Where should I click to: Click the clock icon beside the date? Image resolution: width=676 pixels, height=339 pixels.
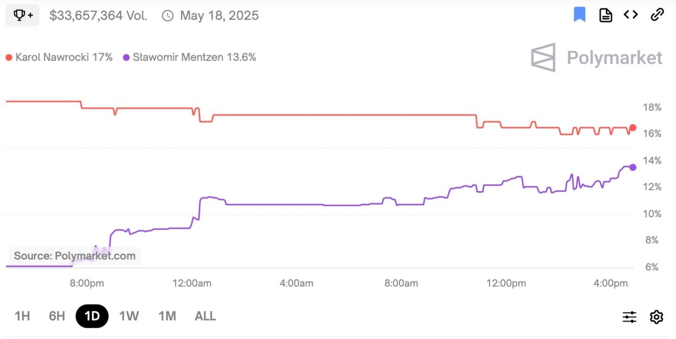[167, 16]
